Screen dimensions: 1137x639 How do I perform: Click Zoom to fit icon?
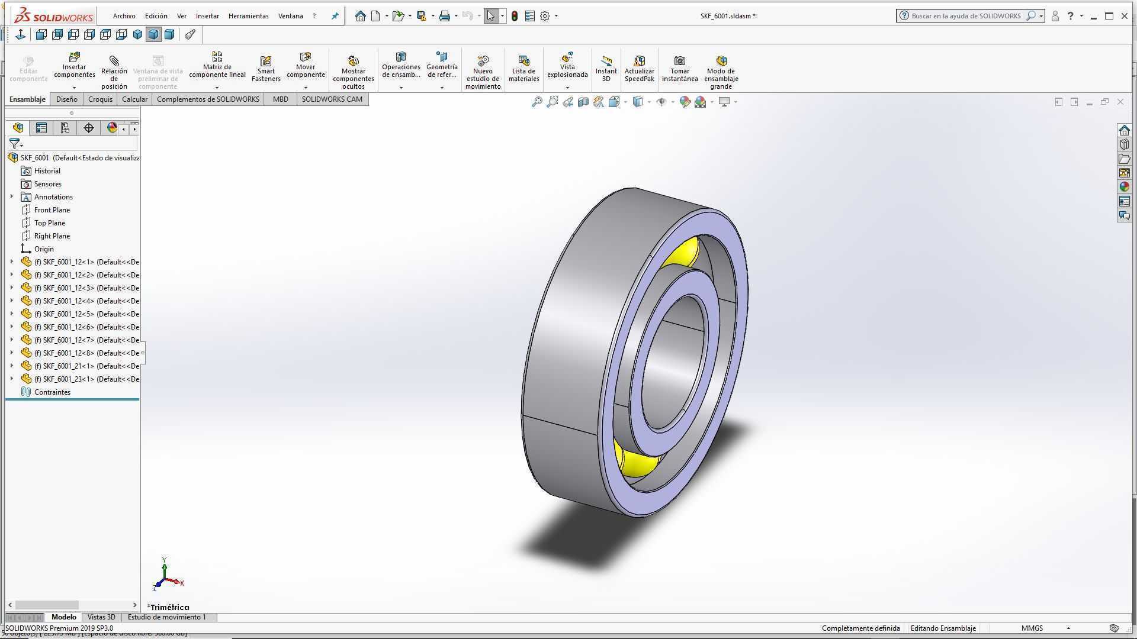[x=537, y=102]
